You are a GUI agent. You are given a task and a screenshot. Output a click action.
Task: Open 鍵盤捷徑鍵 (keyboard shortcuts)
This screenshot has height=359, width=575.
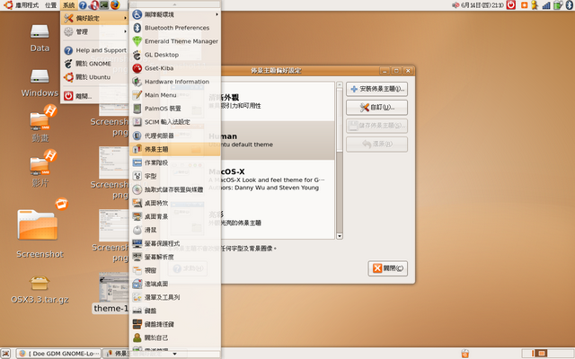pyautogui.click(x=175, y=324)
